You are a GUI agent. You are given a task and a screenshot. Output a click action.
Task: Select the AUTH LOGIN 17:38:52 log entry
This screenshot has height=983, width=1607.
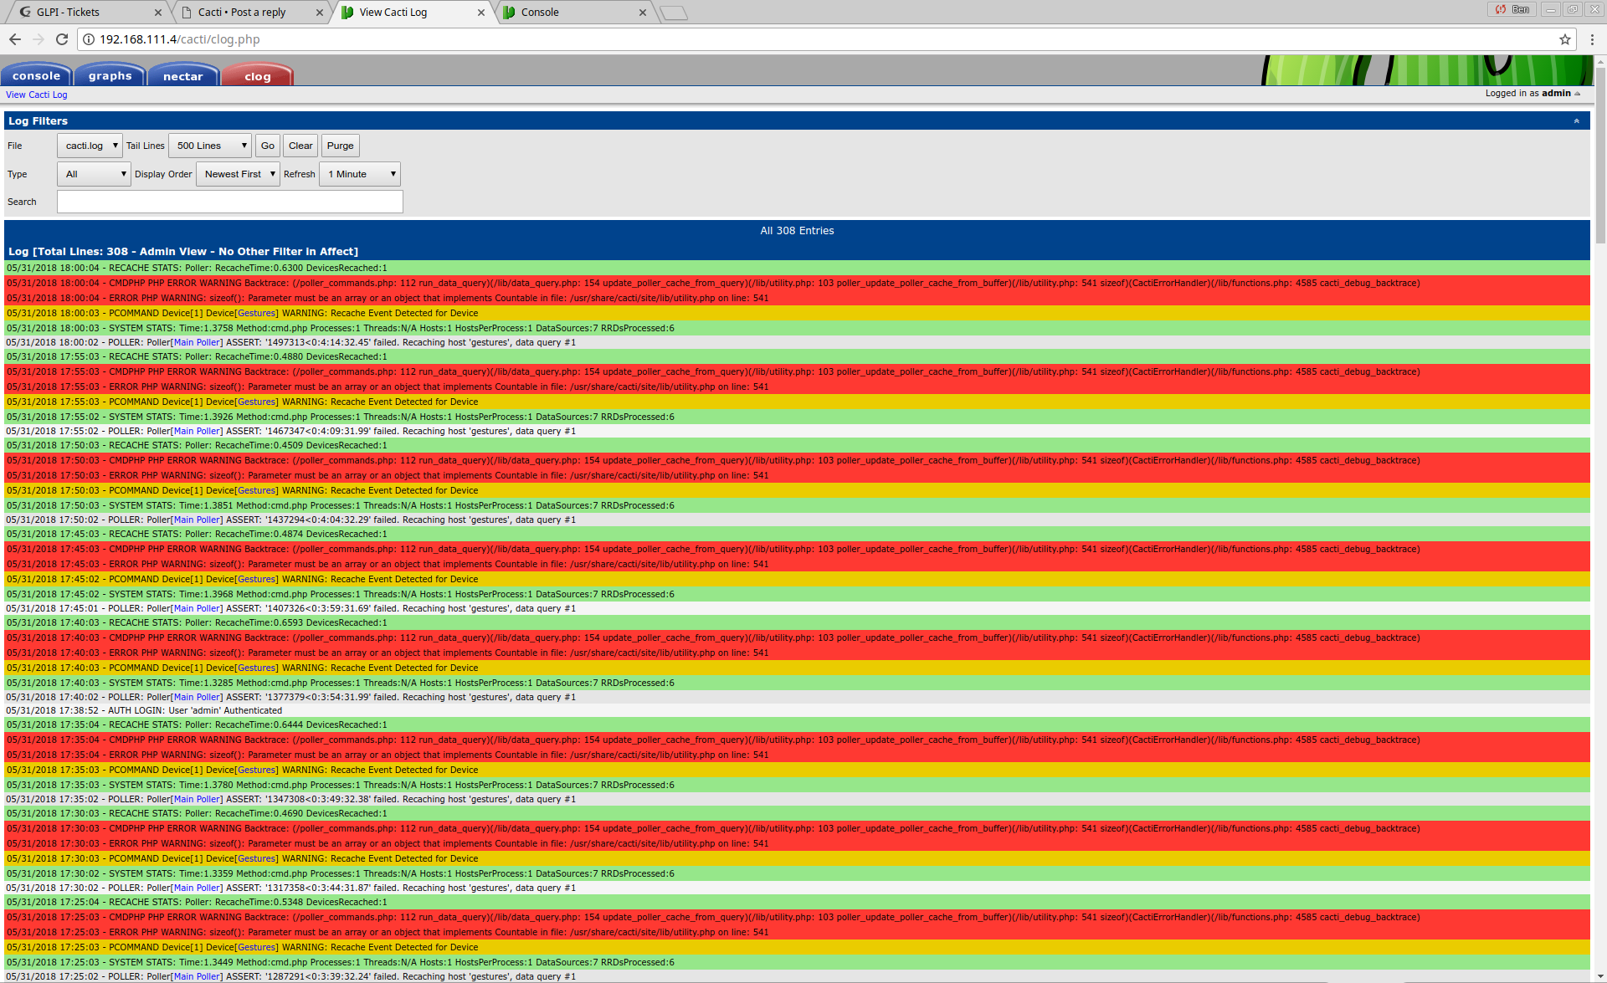[x=797, y=711]
